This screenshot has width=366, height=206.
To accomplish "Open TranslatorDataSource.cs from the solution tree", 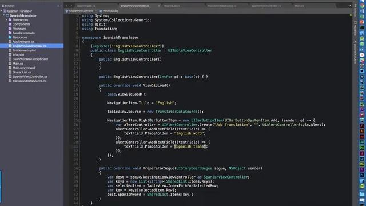I will (29, 81).
